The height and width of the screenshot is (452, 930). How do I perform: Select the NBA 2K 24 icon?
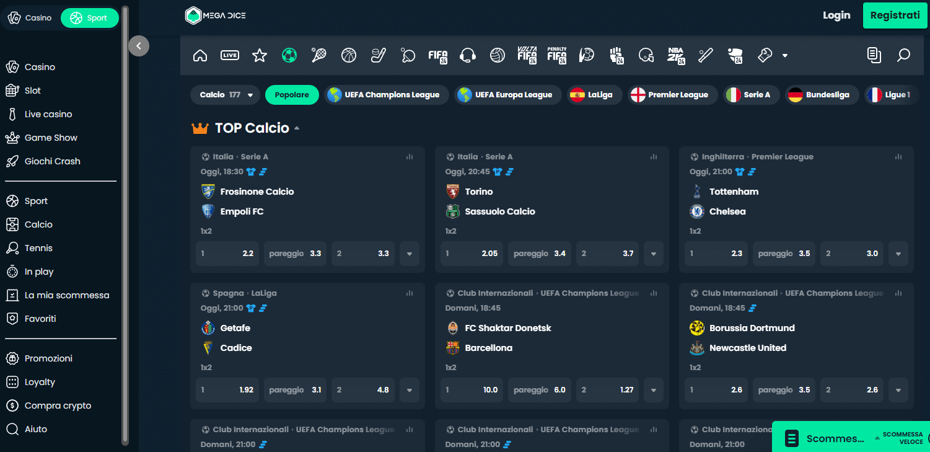pos(676,56)
